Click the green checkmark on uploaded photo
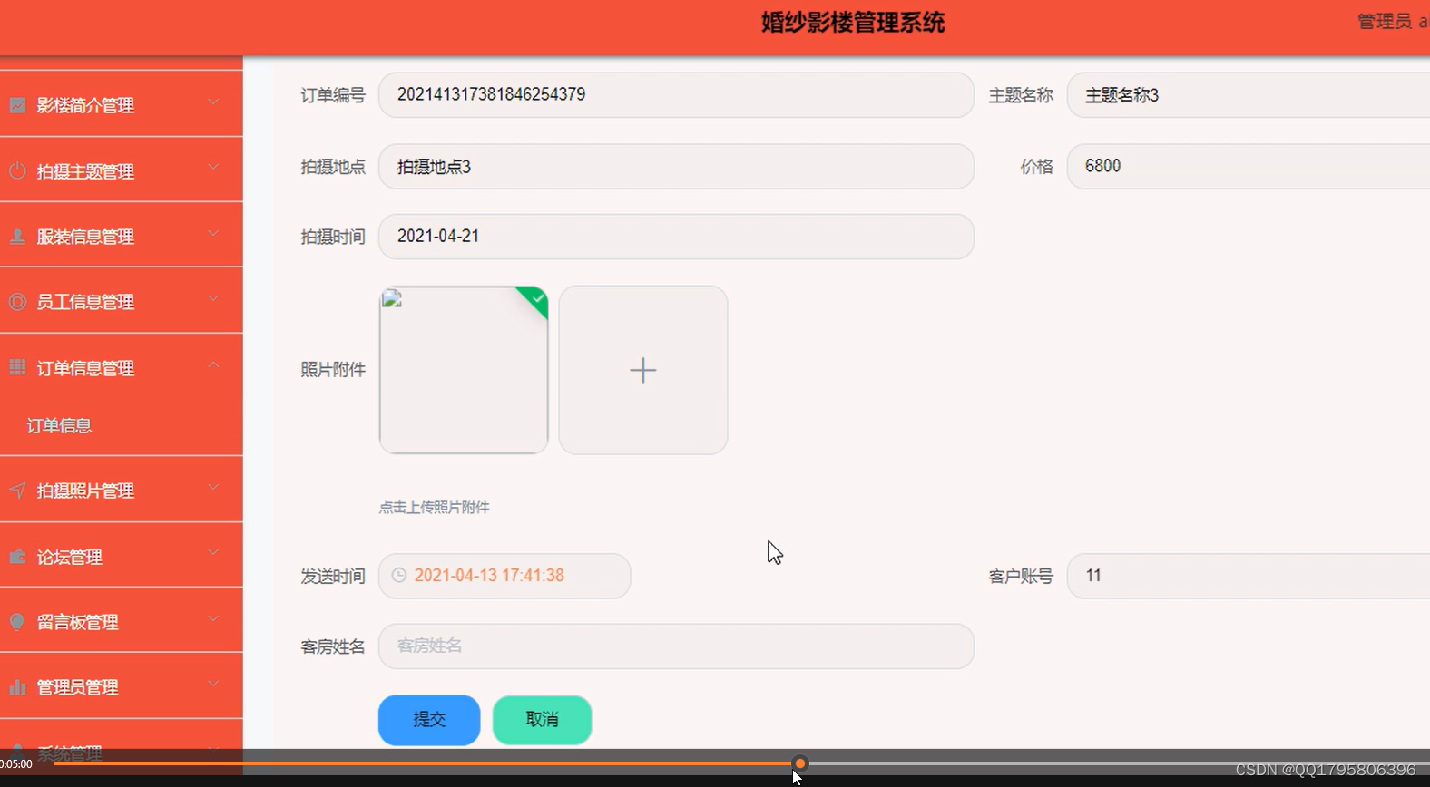The height and width of the screenshot is (787, 1430). (538, 297)
